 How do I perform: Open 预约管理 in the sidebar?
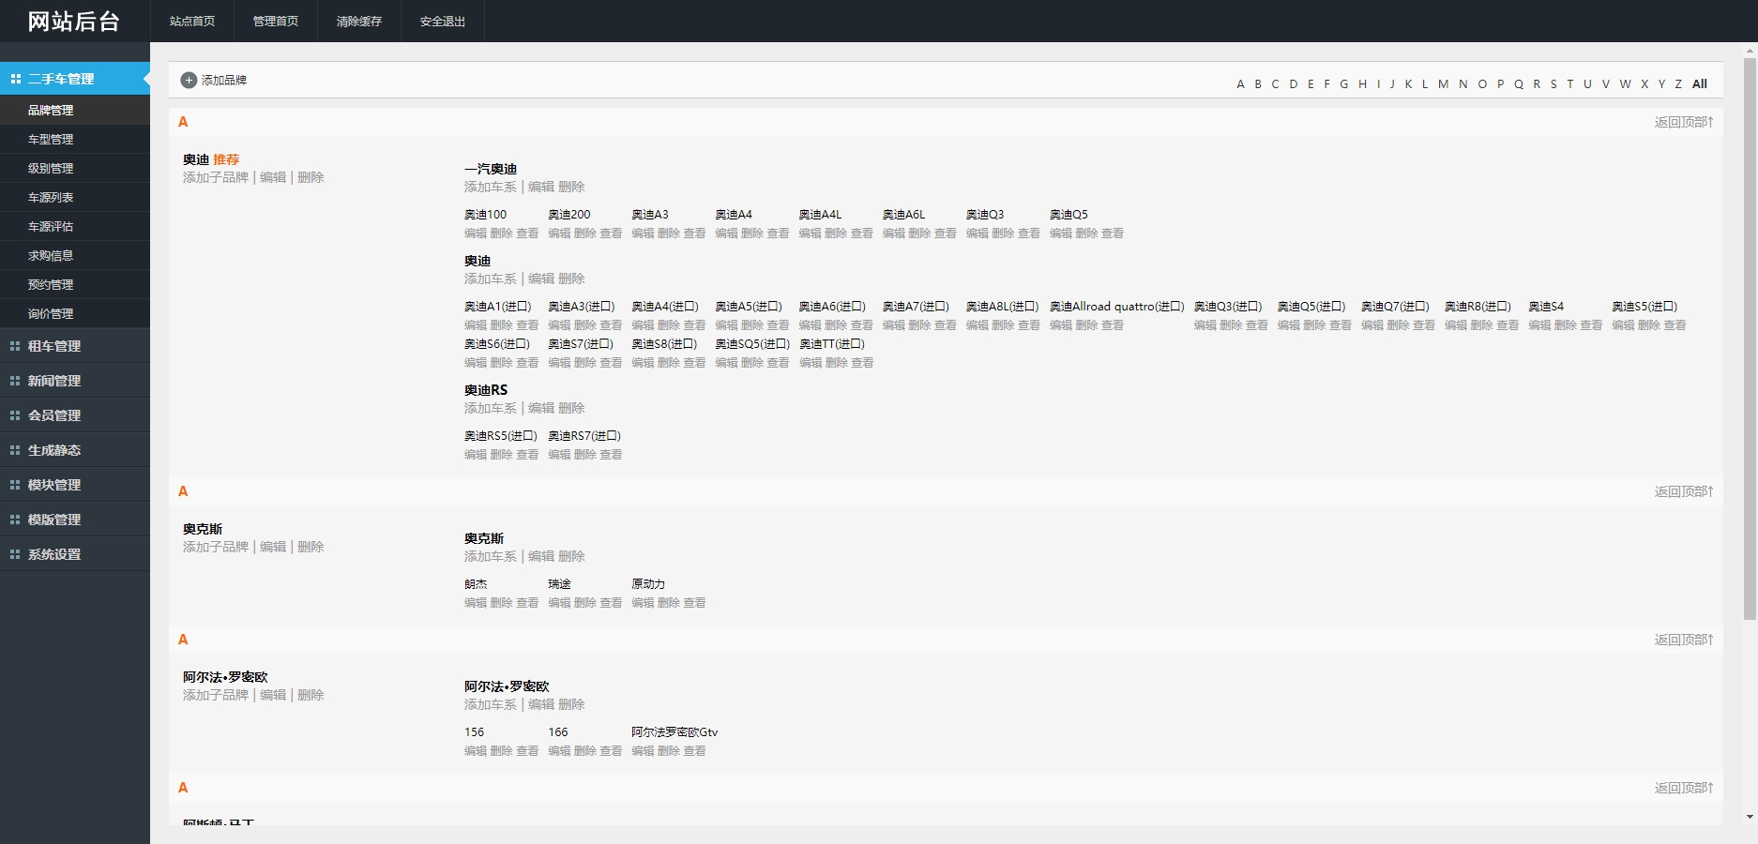tap(75, 285)
